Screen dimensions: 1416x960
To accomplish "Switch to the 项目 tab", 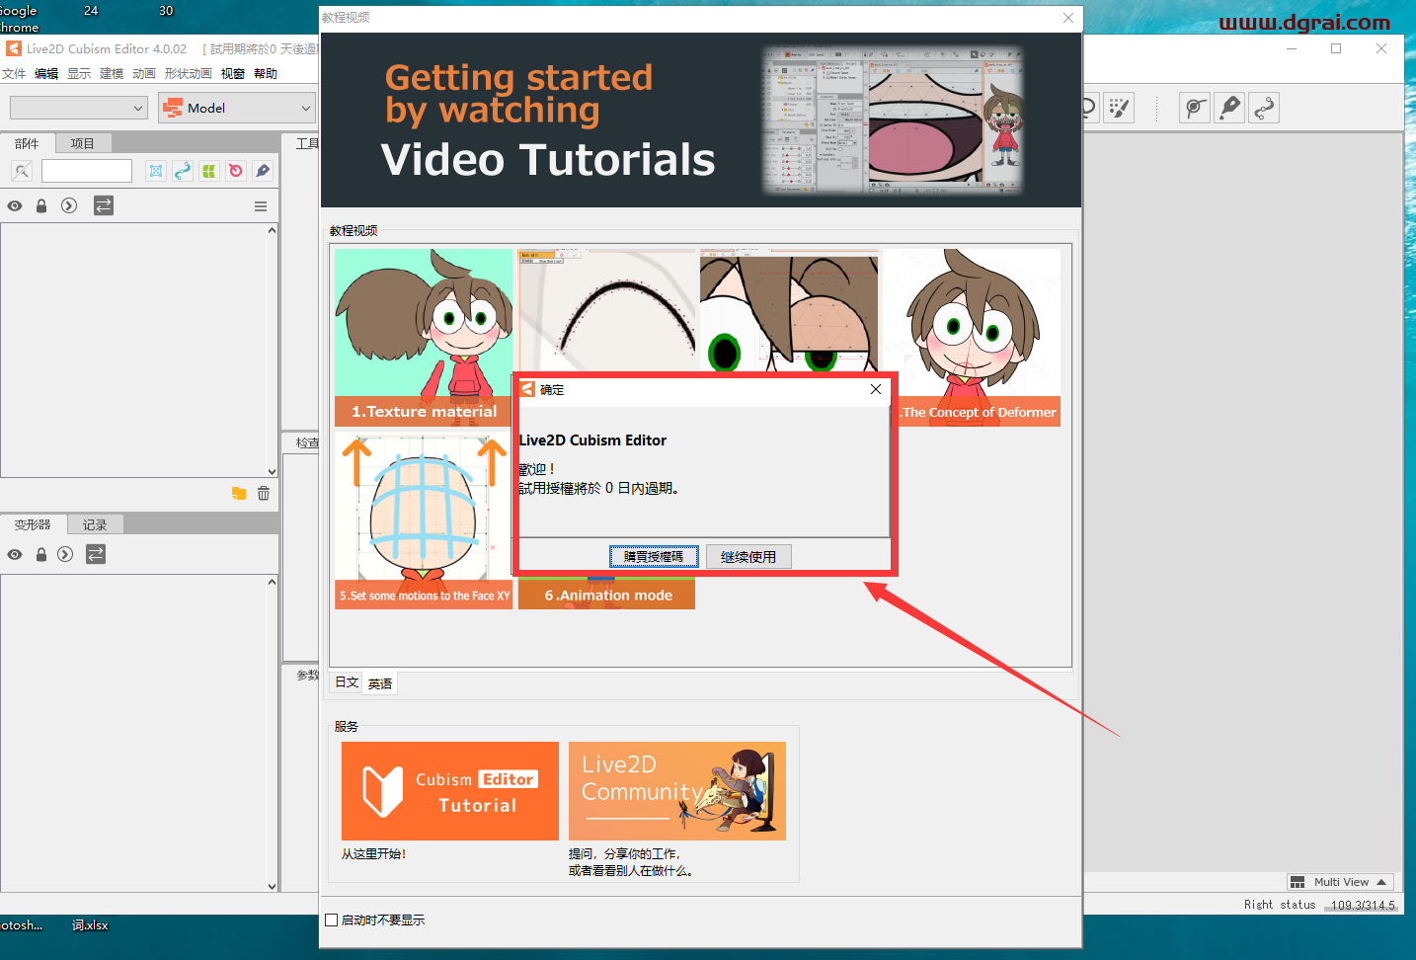I will 83,142.
